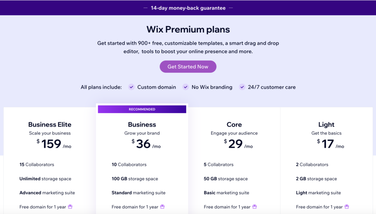
Task: Click the checkmark beside No Wix branding
Action: (x=185, y=87)
